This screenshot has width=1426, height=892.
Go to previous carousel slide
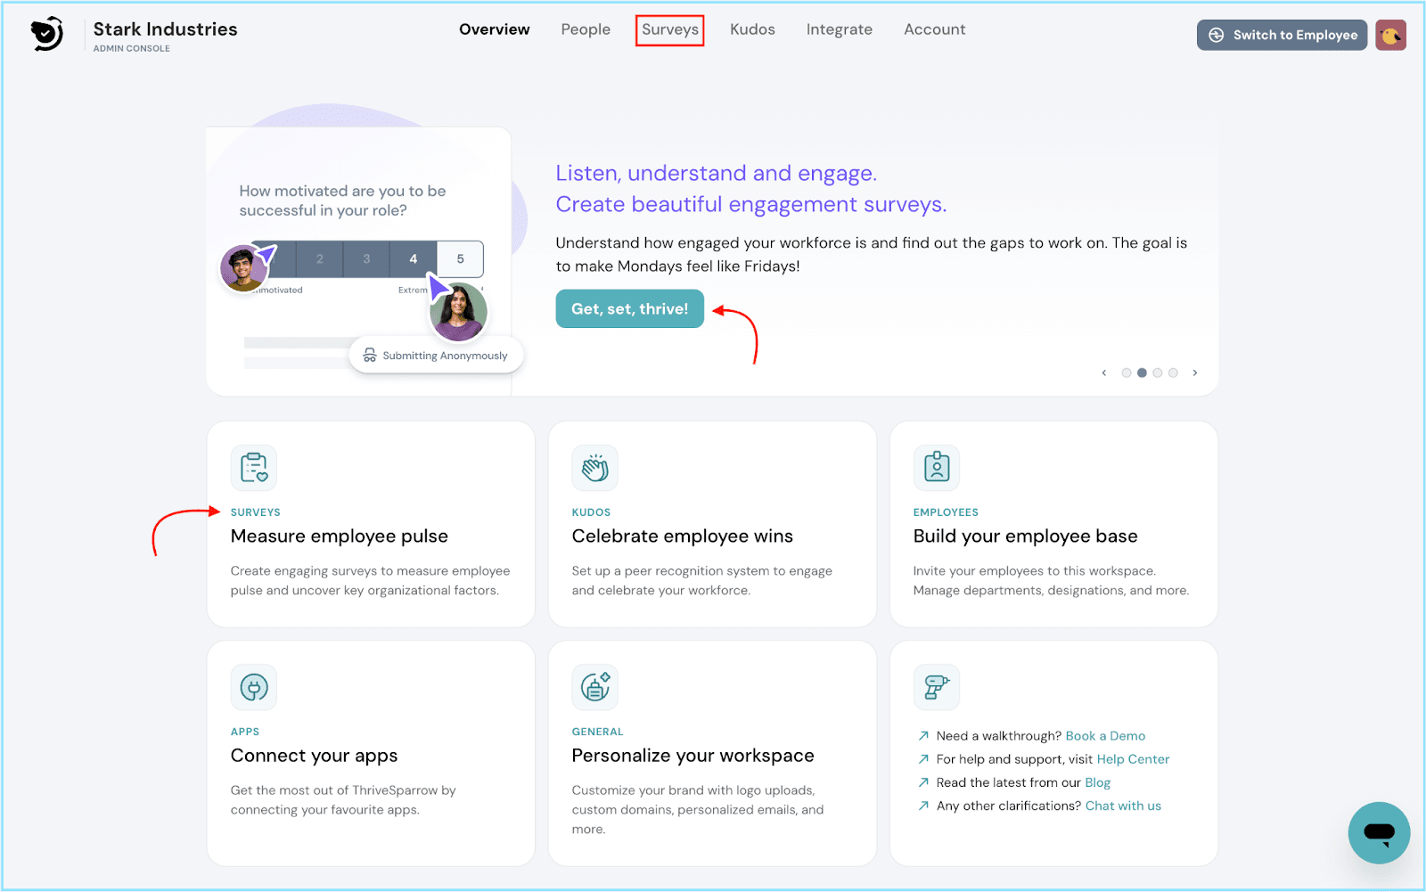coord(1104,373)
